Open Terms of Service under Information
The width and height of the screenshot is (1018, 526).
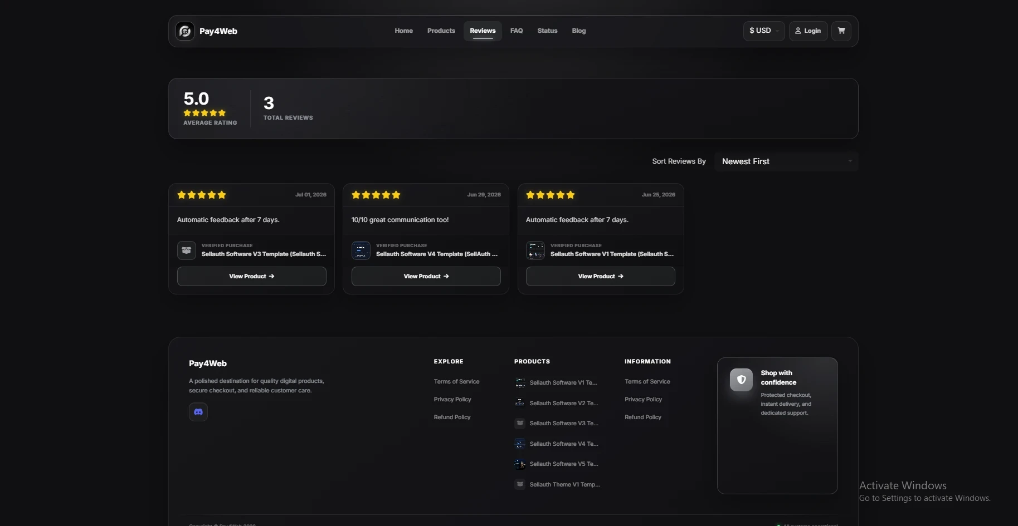click(647, 382)
